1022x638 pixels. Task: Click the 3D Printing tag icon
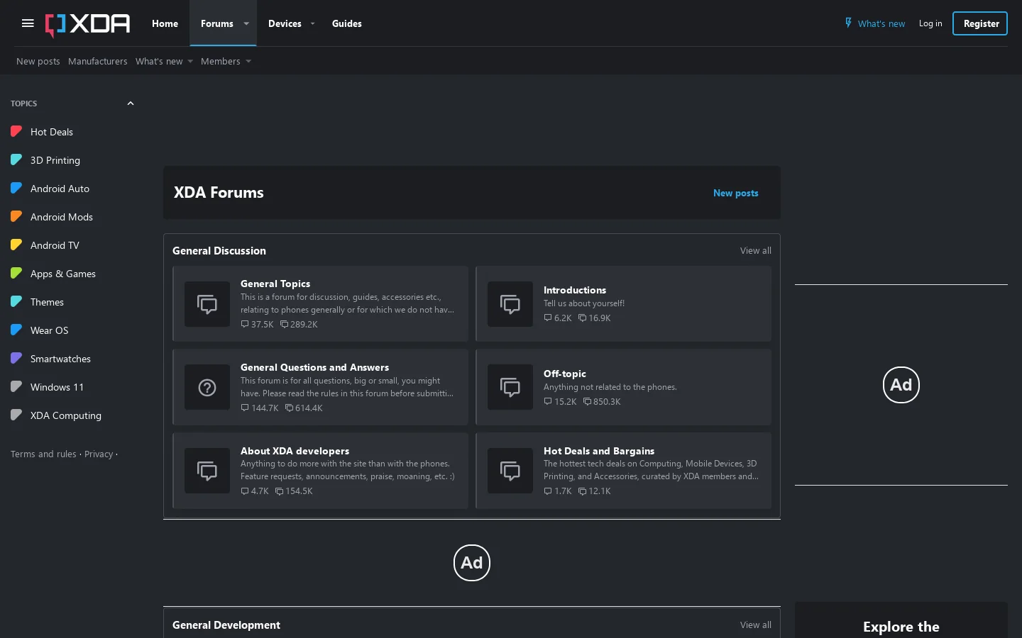(x=16, y=159)
